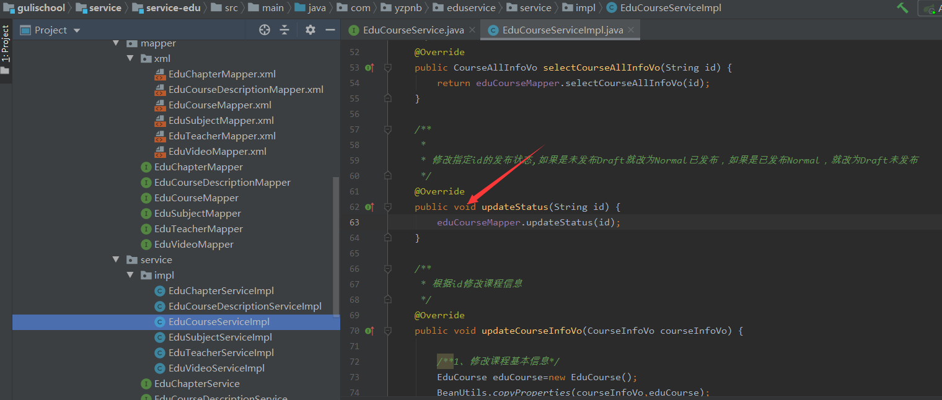Click the collapse all icon in Project panel
This screenshot has height=400, width=942.
point(284,30)
